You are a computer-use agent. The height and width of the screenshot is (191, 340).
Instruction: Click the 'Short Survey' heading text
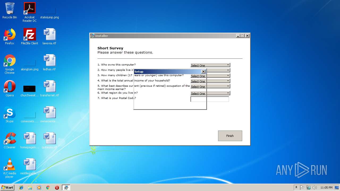coord(110,48)
